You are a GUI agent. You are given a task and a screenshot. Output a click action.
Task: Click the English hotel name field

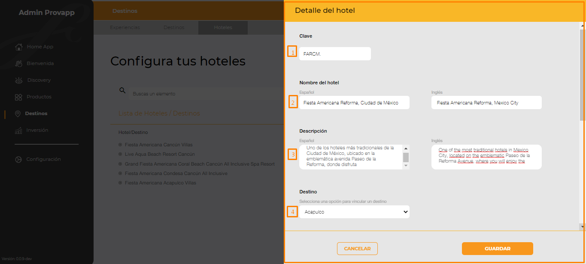click(486, 103)
